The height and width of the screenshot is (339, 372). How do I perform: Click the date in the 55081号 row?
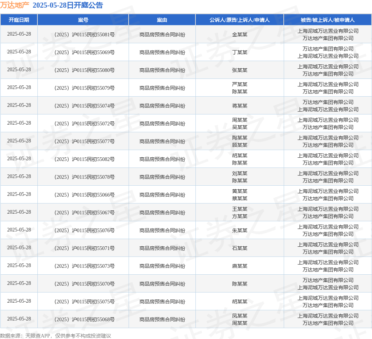click(x=19, y=34)
